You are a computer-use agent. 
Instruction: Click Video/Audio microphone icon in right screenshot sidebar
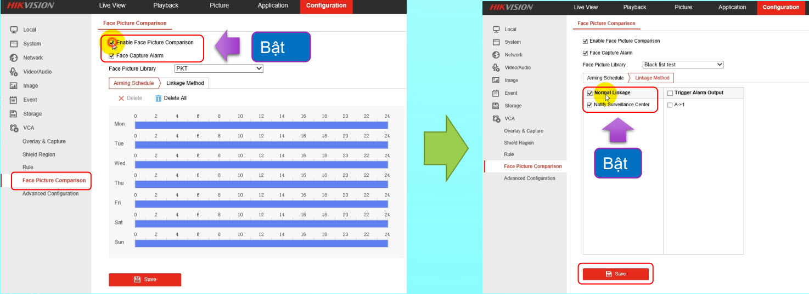(496, 67)
